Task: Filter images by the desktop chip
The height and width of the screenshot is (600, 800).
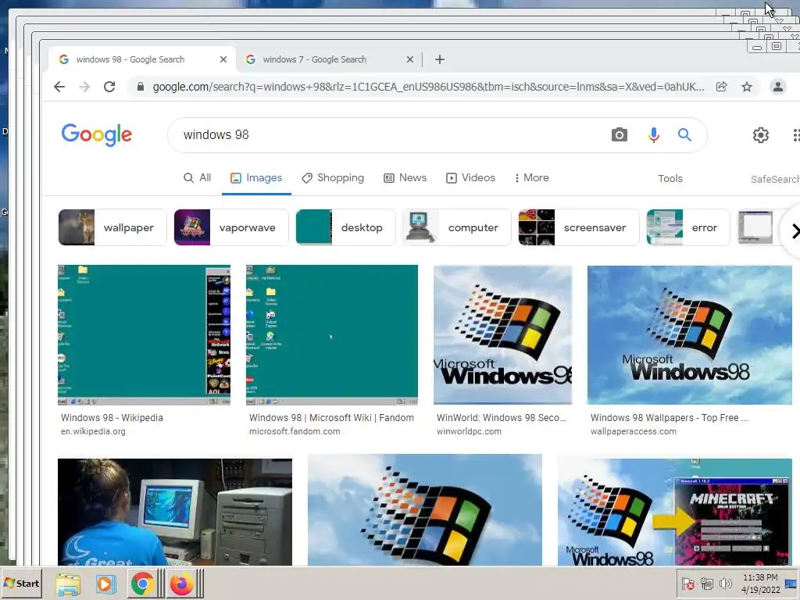Action: pyautogui.click(x=345, y=227)
